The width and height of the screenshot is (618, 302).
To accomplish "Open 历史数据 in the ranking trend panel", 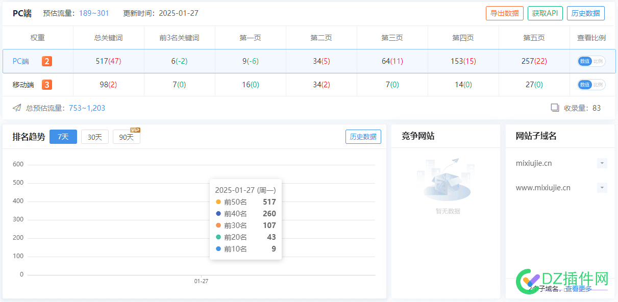I will 363,137.
